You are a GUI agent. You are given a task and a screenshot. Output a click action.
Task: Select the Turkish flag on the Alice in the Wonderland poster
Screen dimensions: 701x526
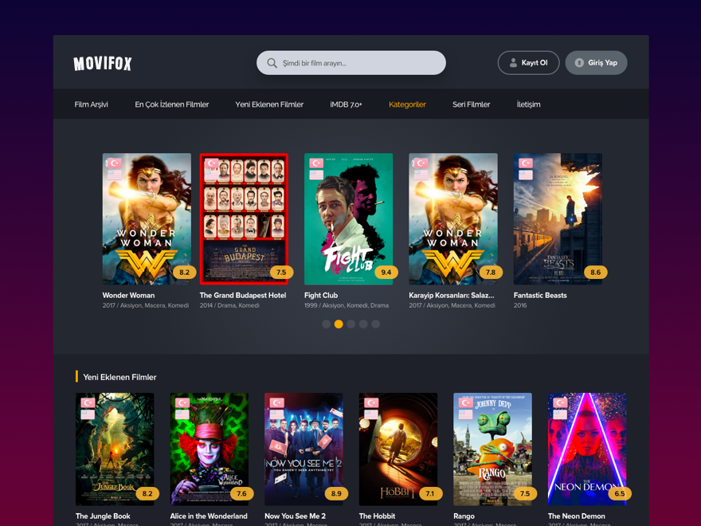pos(182,403)
